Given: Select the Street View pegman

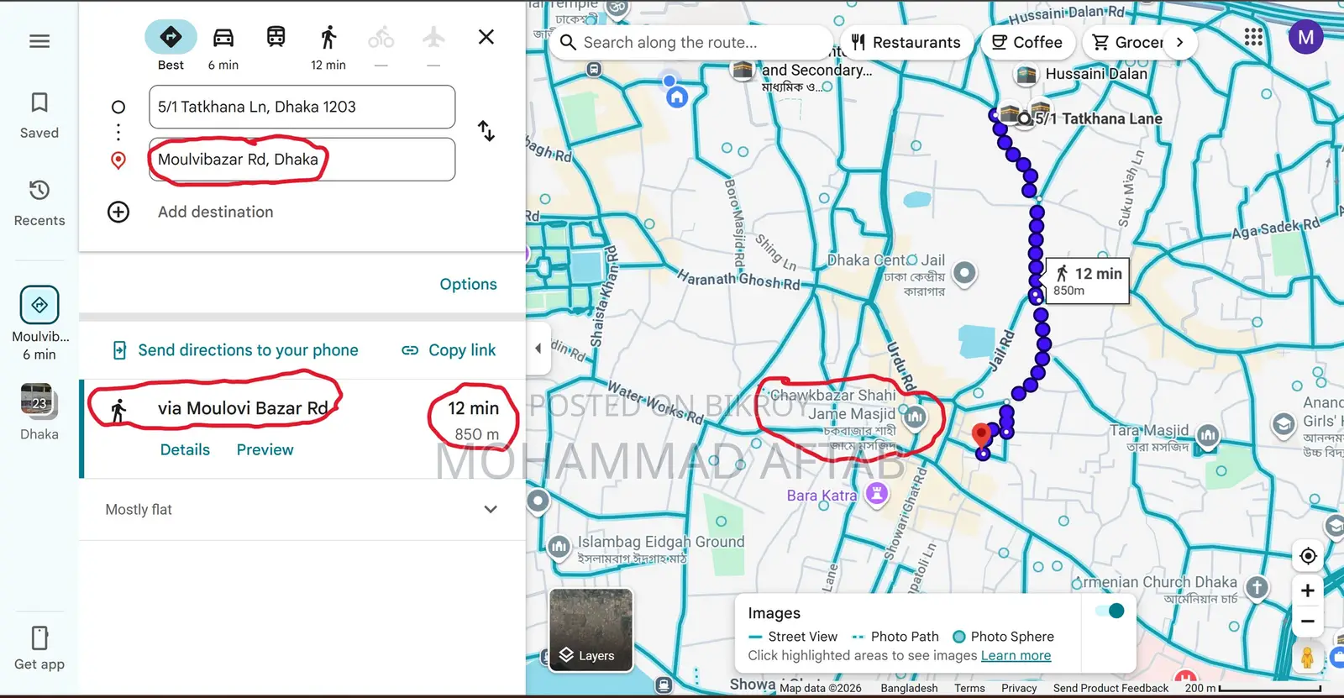Looking at the screenshot, I should coord(1307,658).
